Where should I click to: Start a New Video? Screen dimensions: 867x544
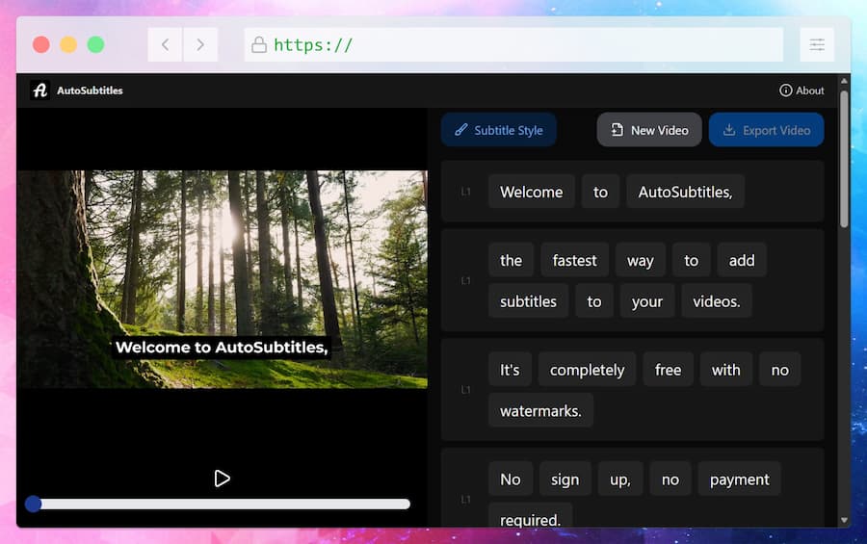coord(649,130)
